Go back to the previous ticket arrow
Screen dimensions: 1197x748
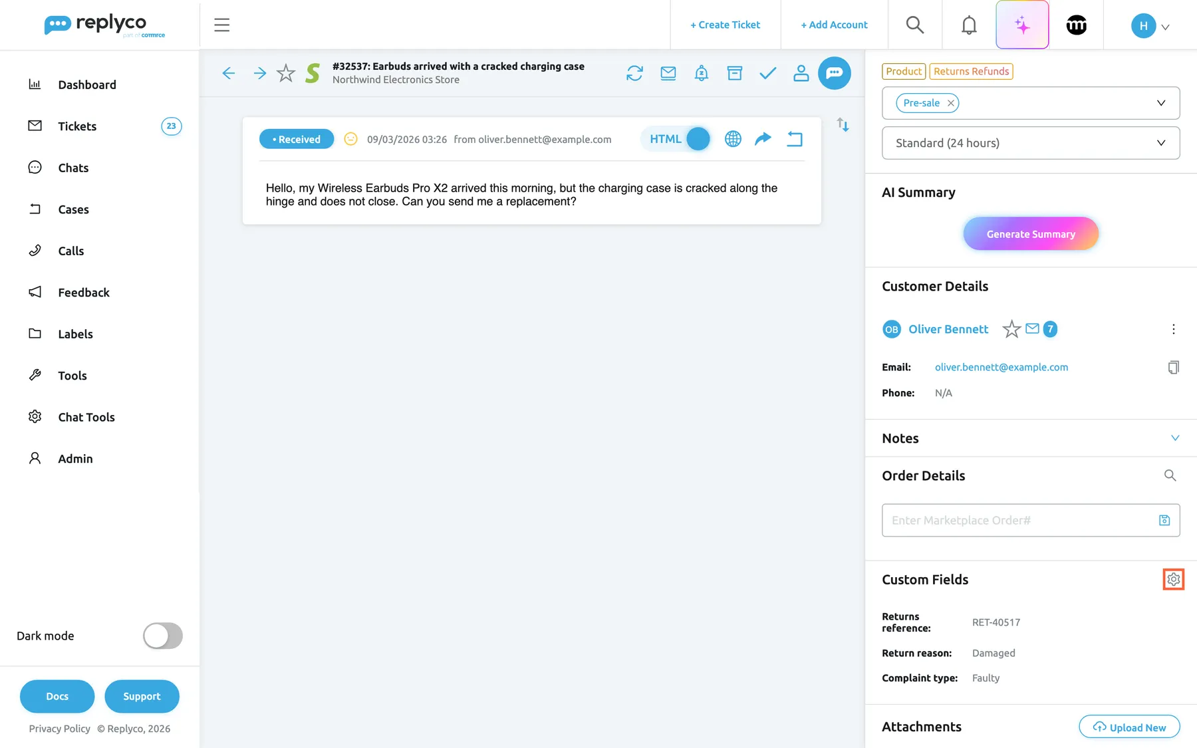[x=229, y=73]
